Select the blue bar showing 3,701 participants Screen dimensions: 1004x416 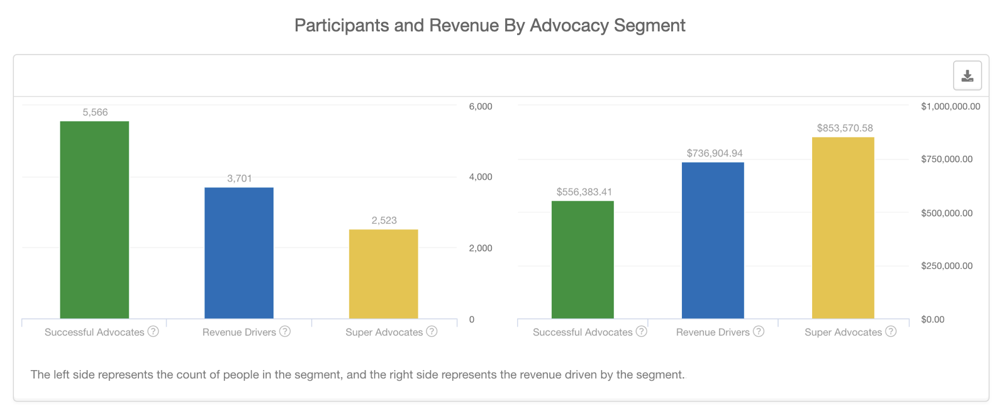point(239,253)
